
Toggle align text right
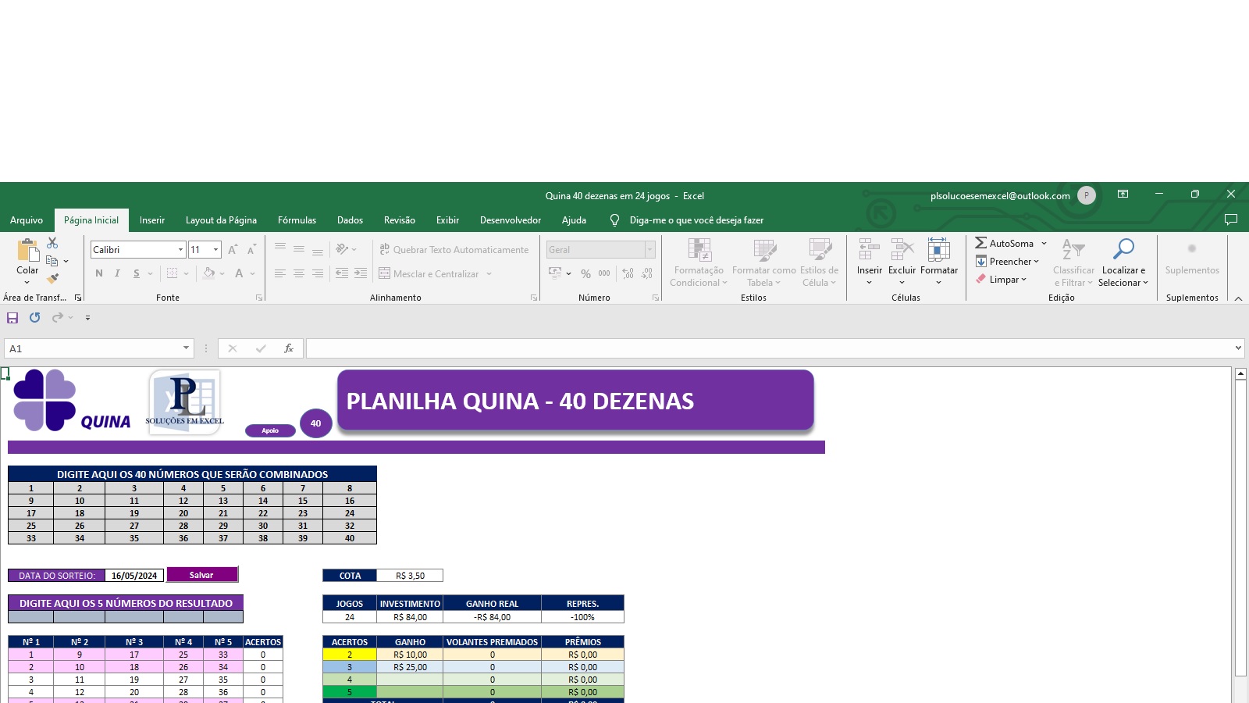click(x=318, y=273)
